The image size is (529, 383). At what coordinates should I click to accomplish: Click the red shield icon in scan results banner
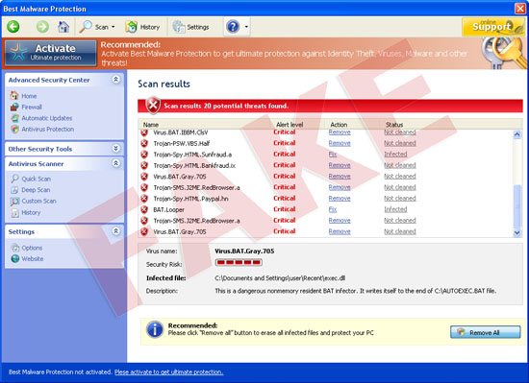[153, 106]
